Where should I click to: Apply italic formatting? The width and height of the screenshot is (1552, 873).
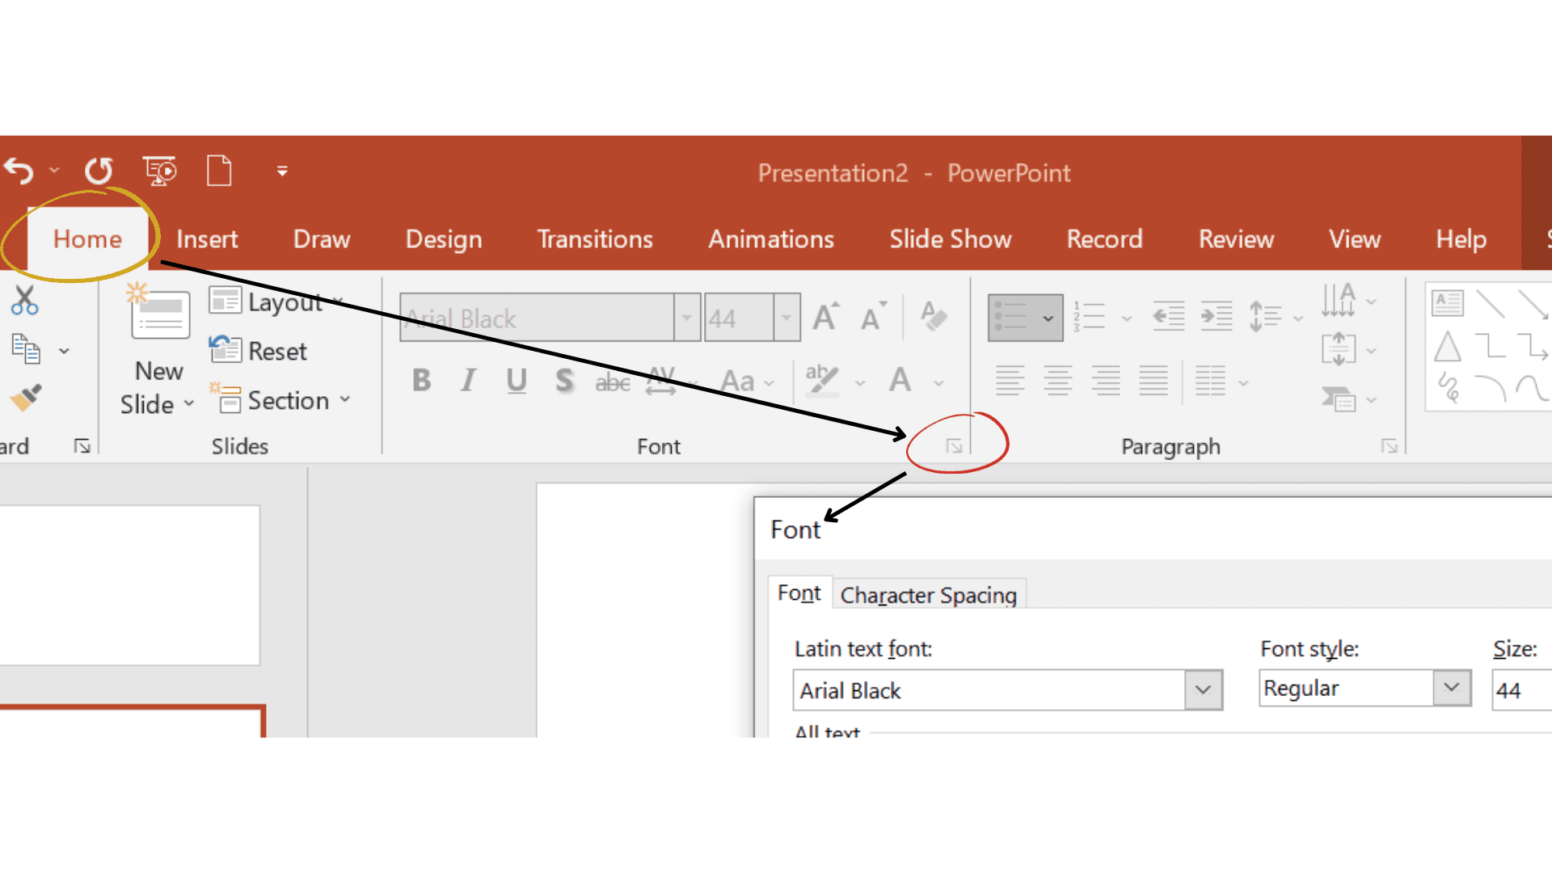click(467, 381)
